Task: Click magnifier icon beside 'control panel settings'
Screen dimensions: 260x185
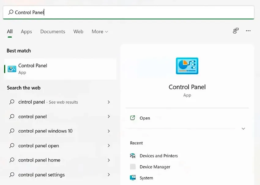Action: coord(12,174)
